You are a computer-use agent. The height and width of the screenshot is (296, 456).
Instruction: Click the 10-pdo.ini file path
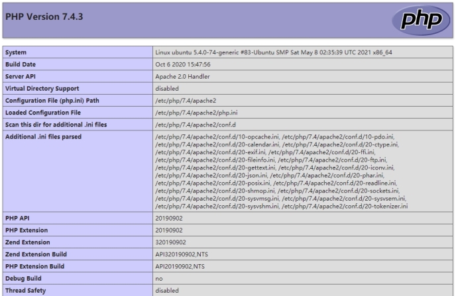[338, 136]
